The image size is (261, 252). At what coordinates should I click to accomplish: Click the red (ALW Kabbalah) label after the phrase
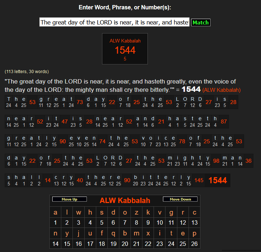221,90
